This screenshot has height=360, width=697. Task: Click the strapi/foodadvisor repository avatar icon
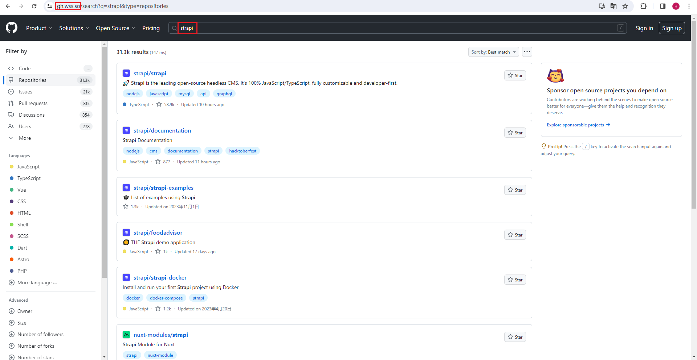click(x=126, y=233)
